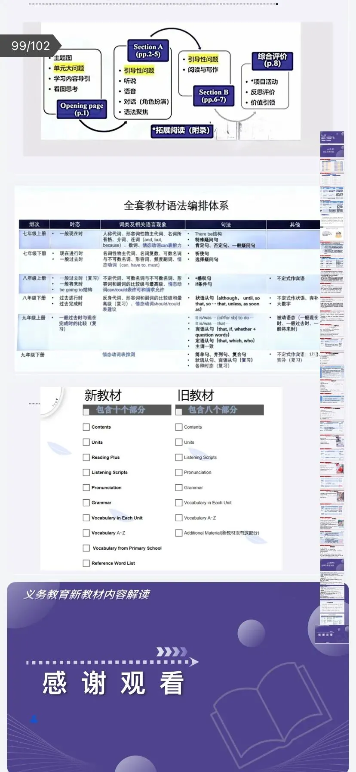Click the 价值引领 bullet item
Viewport: 356px width, 772px height.
(263, 103)
